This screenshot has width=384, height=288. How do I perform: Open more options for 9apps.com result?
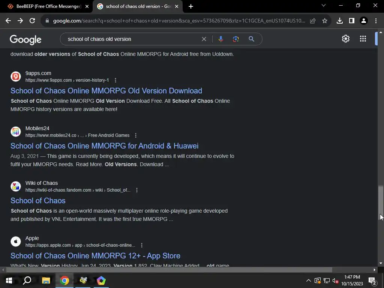(115, 80)
